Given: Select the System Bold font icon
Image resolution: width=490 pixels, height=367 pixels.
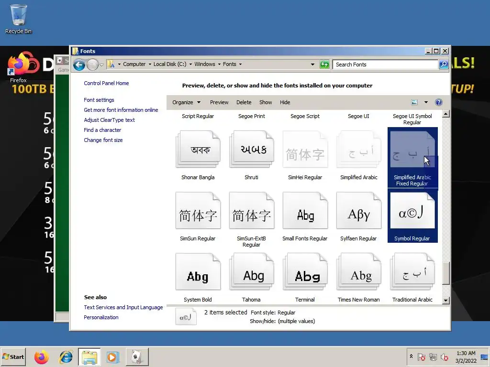Looking at the screenshot, I should (x=198, y=272).
